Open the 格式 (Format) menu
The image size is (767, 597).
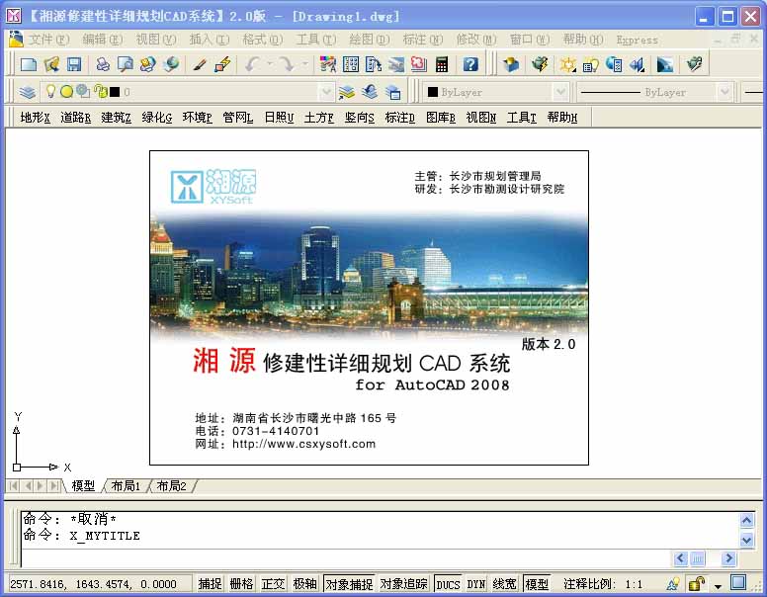pos(261,40)
